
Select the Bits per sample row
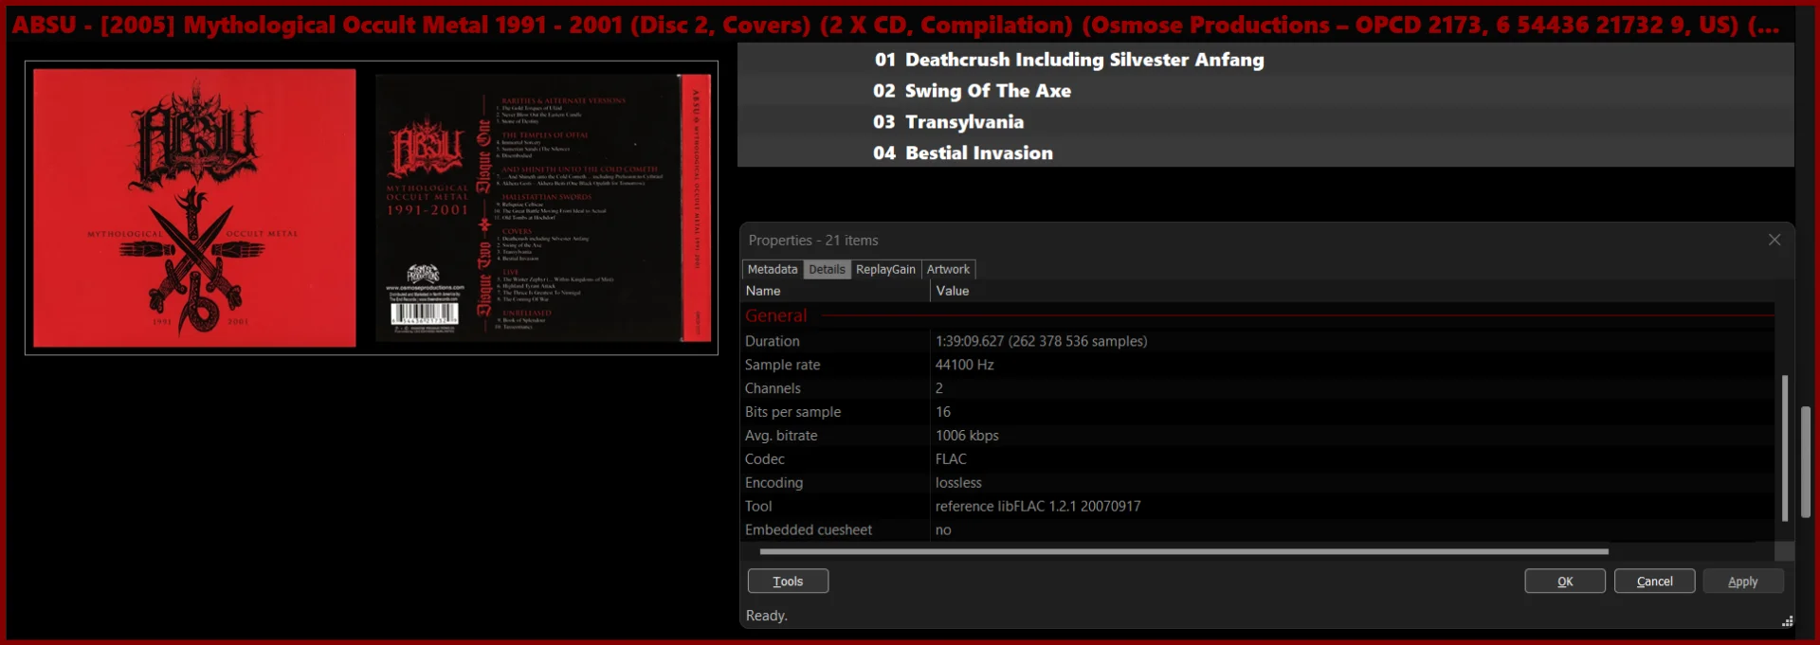[x=1257, y=412]
